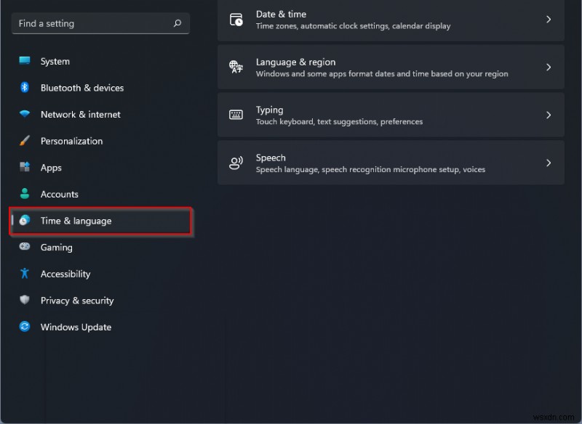
Task: Select the Bluetooth & devices icon
Action: (x=23, y=88)
